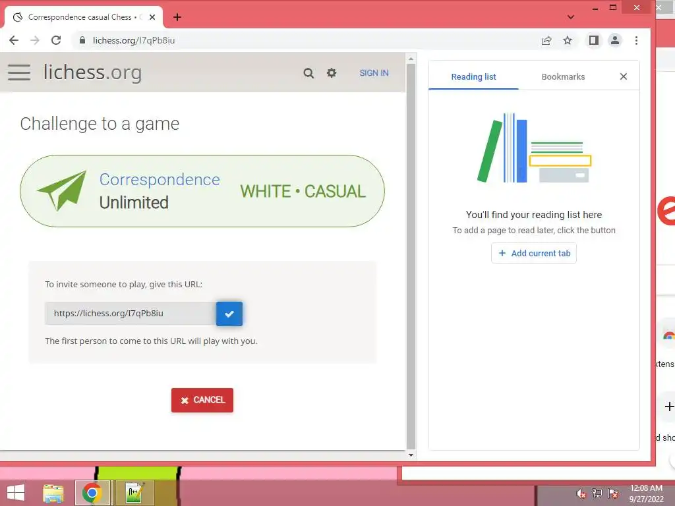Copy the challenge URL with blue checkmark button

click(229, 314)
